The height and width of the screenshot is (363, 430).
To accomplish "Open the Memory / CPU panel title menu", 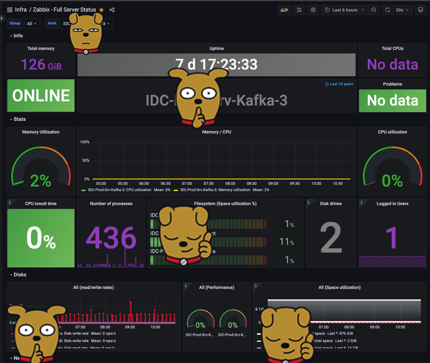I will click(217, 132).
